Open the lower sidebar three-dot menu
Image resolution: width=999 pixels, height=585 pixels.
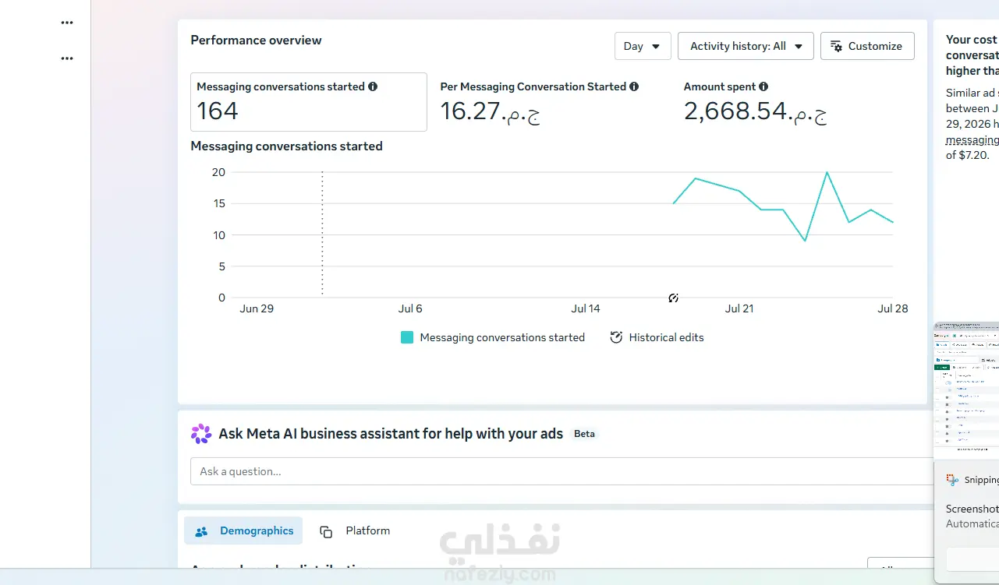point(67,58)
